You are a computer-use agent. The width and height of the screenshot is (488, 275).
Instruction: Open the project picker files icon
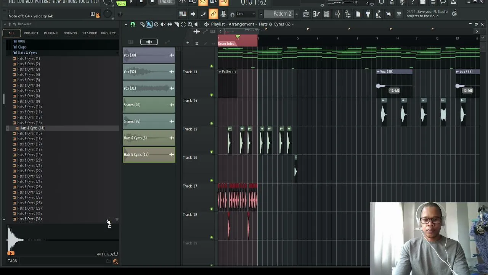[358, 14]
